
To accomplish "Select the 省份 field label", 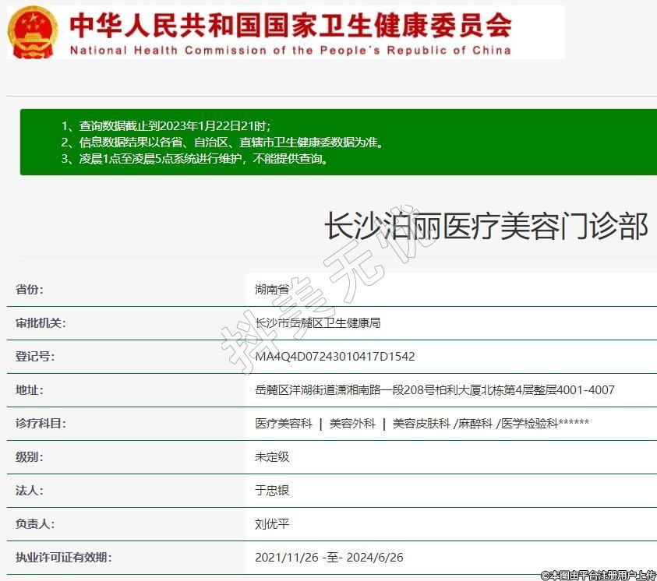I will pos(30,290).
